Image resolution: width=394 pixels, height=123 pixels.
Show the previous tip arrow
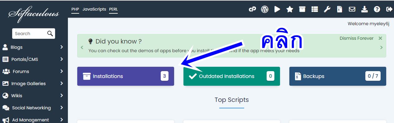pos(82,48)
